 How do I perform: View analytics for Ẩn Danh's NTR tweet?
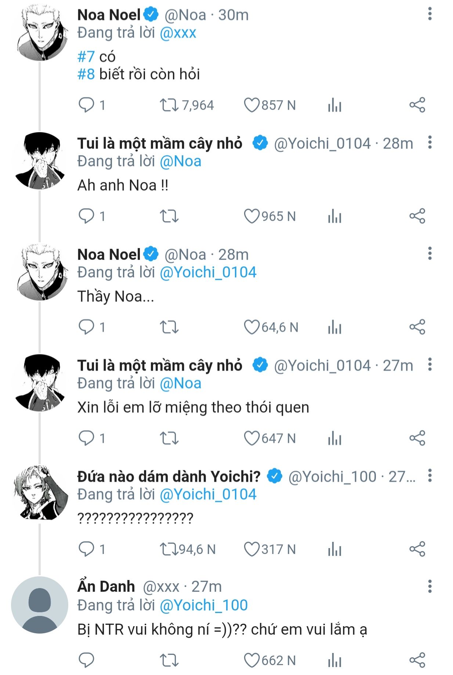click(334, 661)
